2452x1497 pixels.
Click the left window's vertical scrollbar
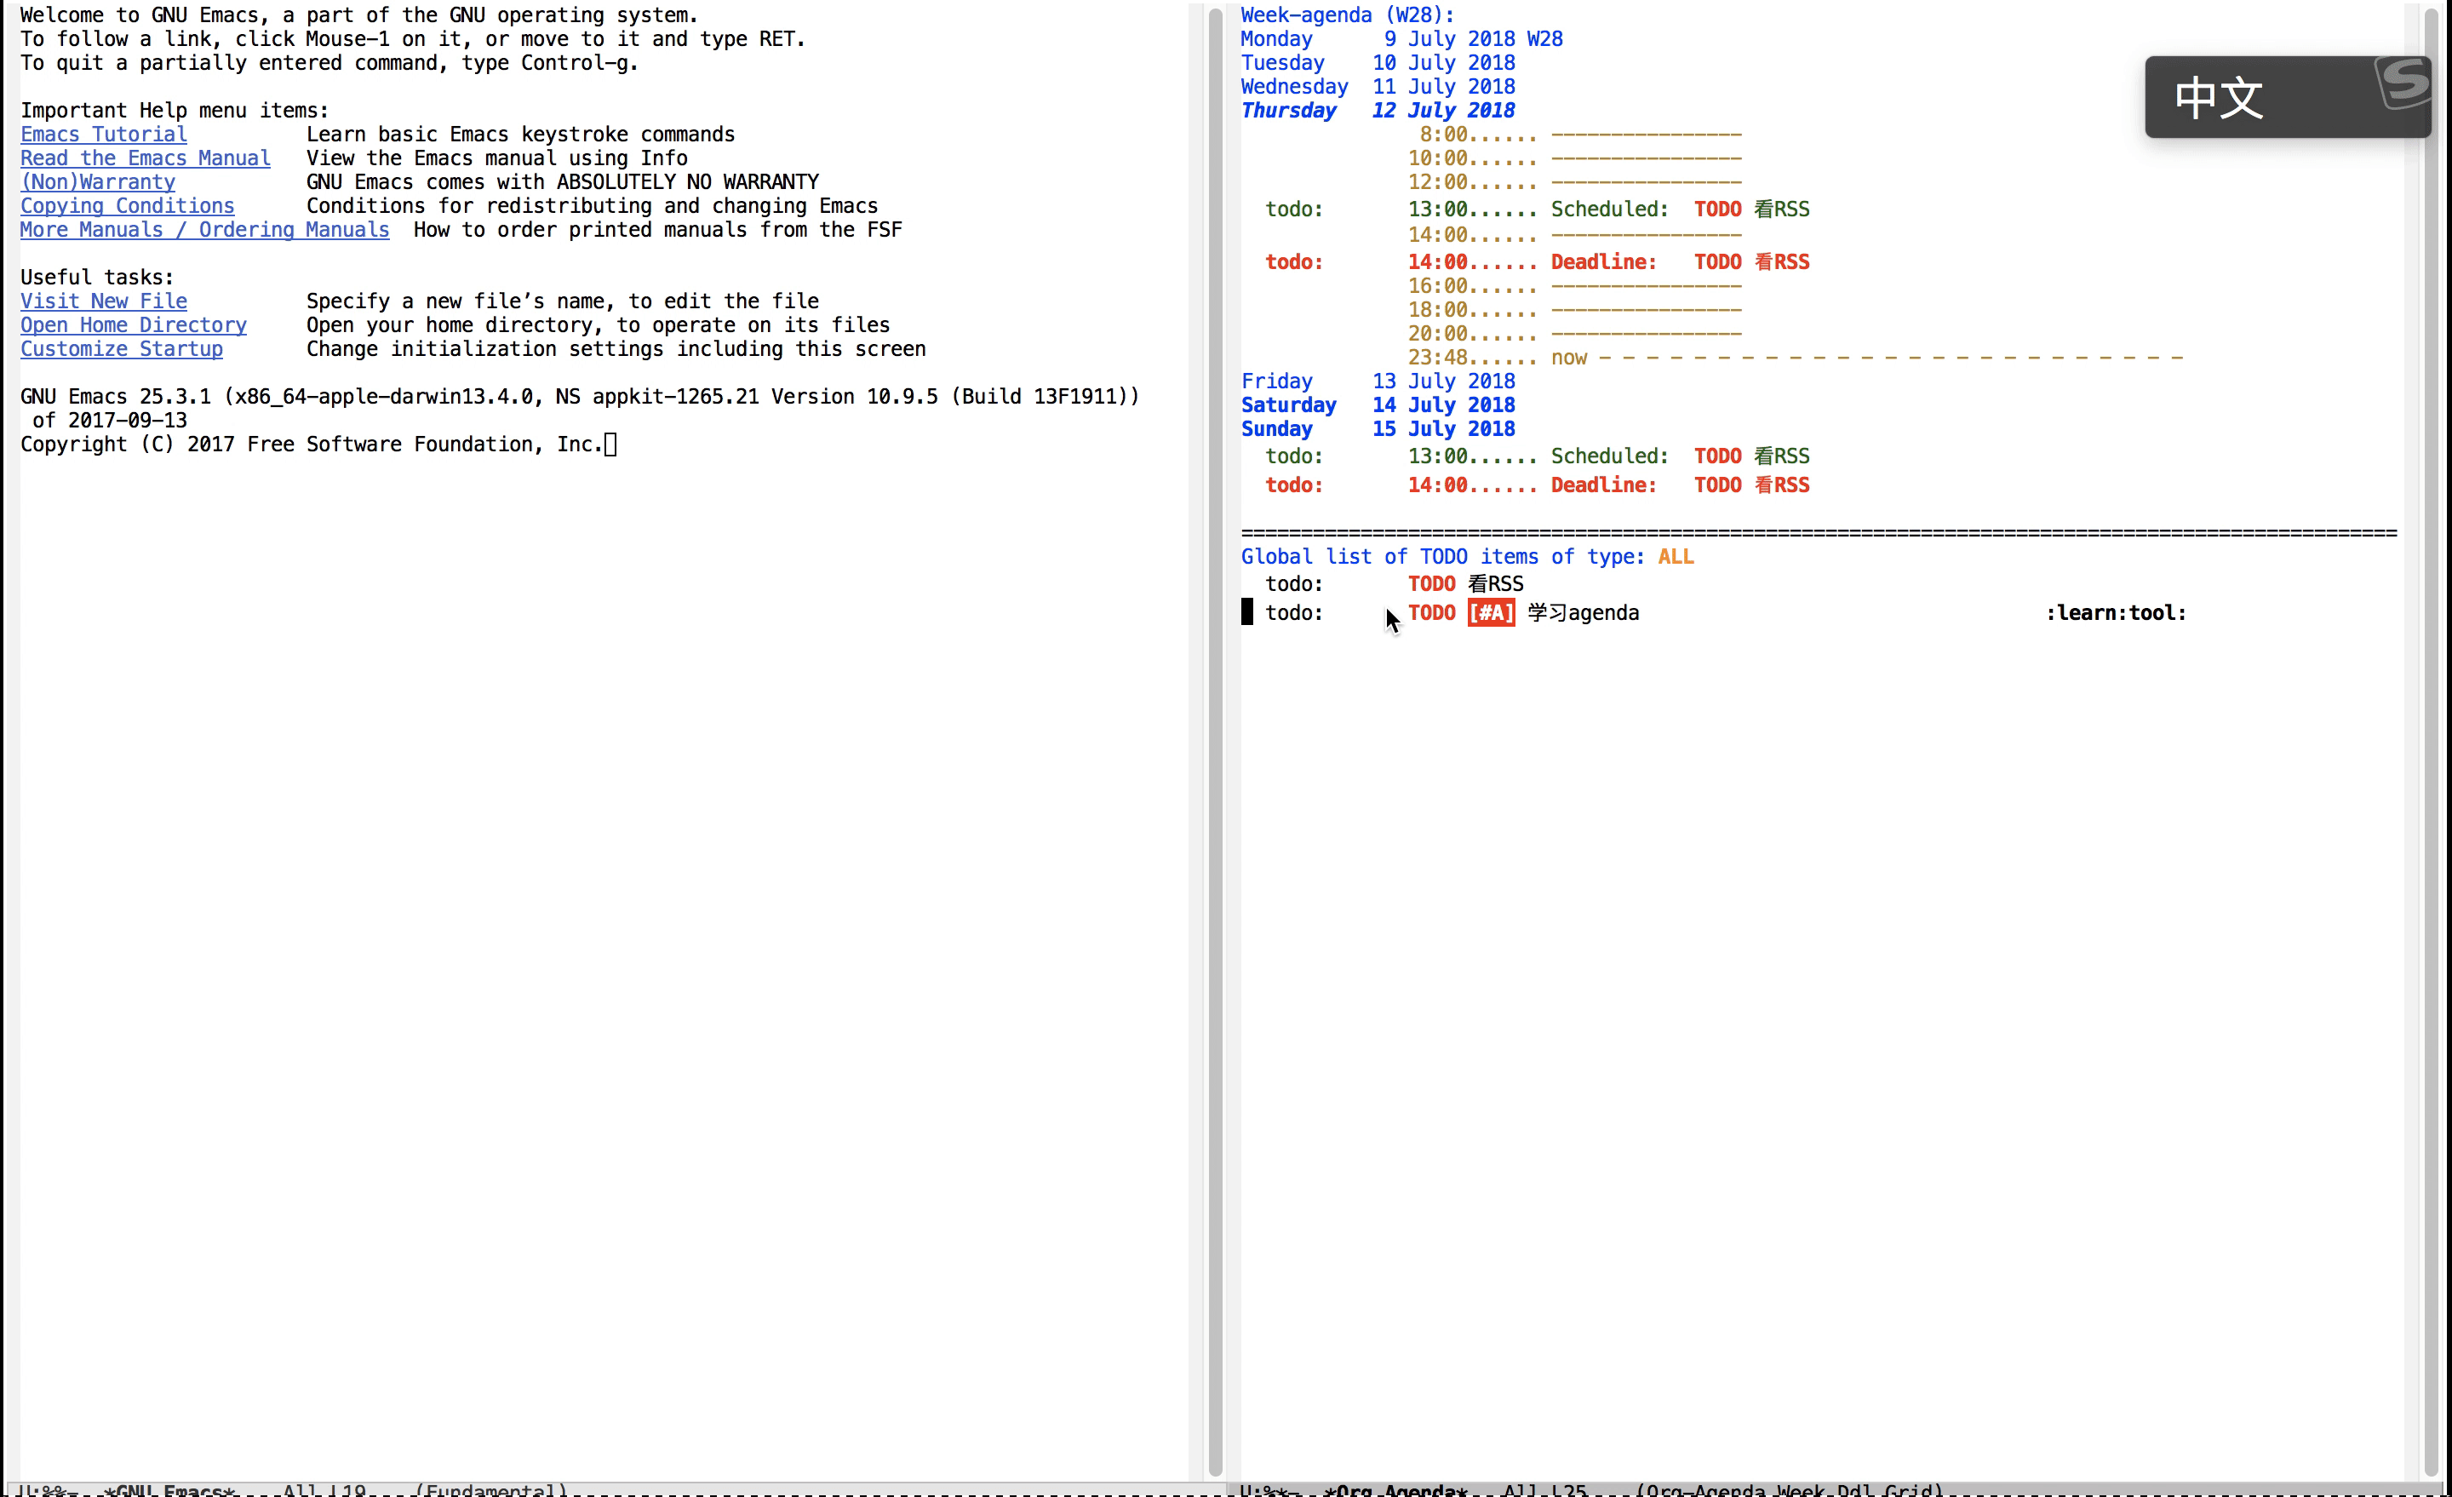(x=1215, y=737)
